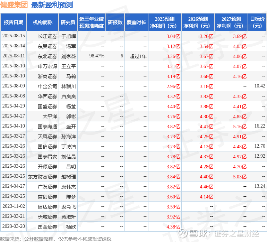
Task: Click 2027 profit value 4.85亿
Action: pos(240,117)
